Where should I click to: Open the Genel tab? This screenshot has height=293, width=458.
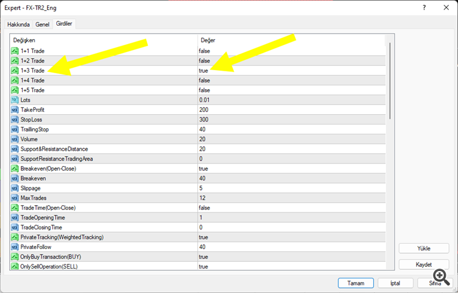(x=42, y=24)
